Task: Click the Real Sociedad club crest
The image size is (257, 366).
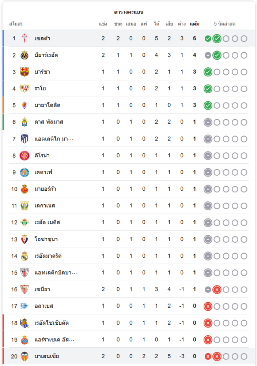Action: click(x=24, y=323)
